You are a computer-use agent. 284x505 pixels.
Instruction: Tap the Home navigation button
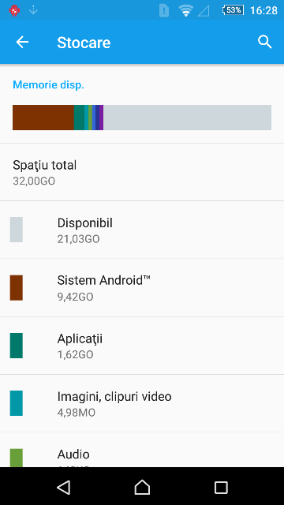[142, 488]
